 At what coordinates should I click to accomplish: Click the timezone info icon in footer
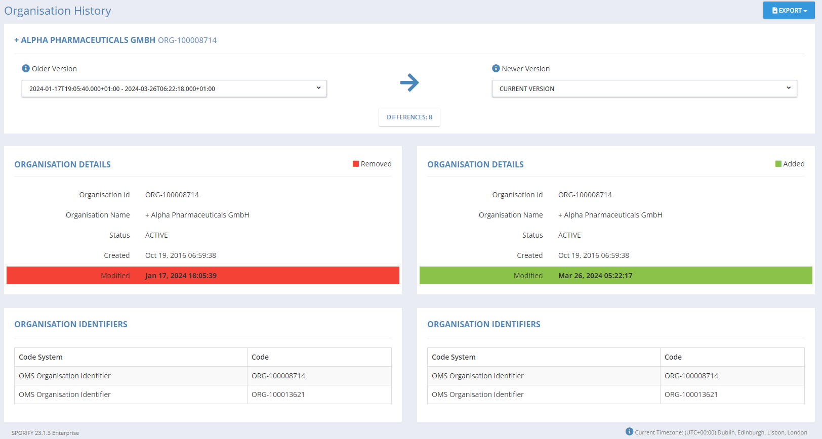pyautogui.click(x=629, y=431)
